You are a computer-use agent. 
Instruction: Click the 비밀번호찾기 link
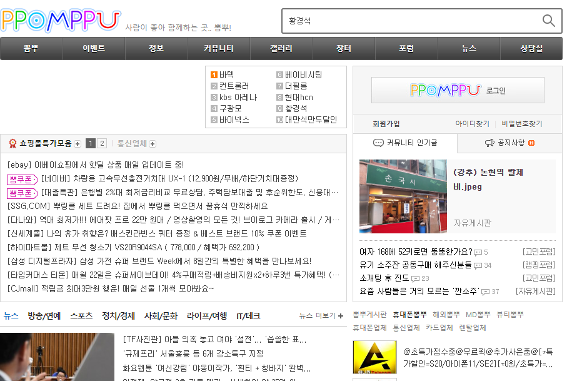[x=522, y=124]
